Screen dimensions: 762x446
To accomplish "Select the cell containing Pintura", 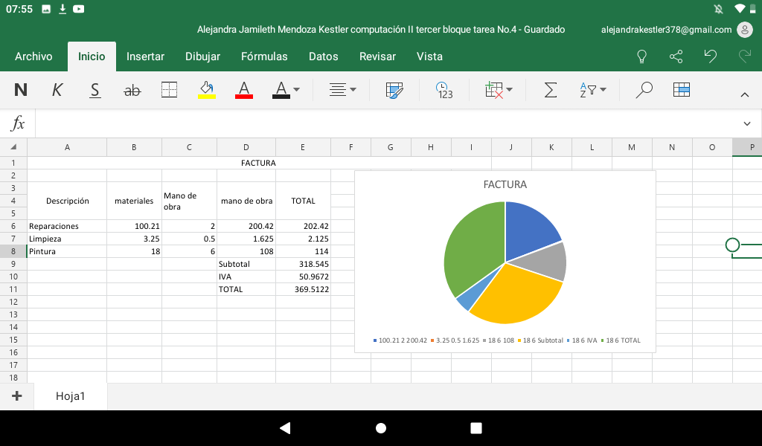I will click(x=67, y=251).
